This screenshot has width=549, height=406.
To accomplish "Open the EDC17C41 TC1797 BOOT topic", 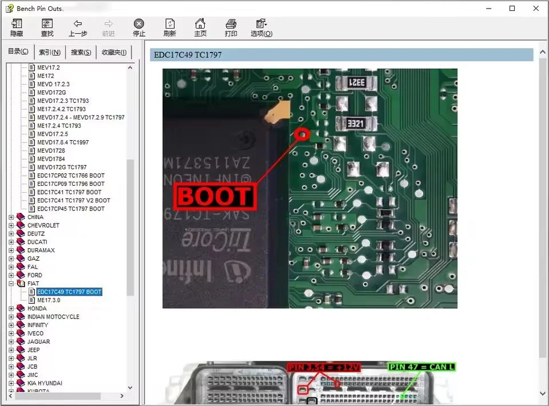I will (x=69, y=192).
